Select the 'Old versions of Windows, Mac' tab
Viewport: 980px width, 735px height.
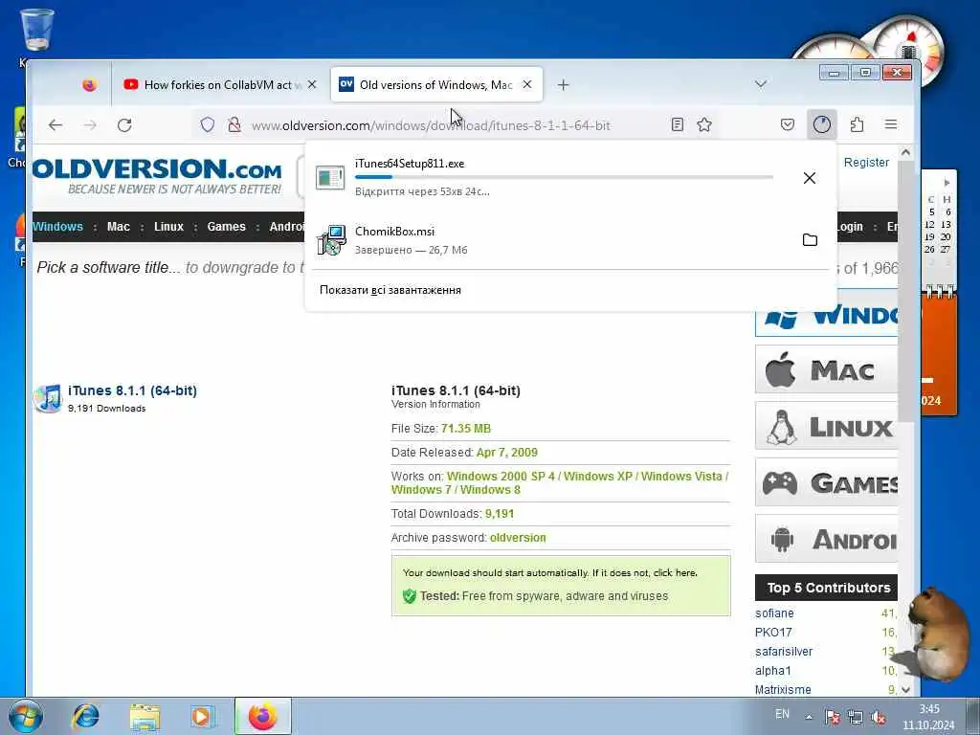coord(435,84)
